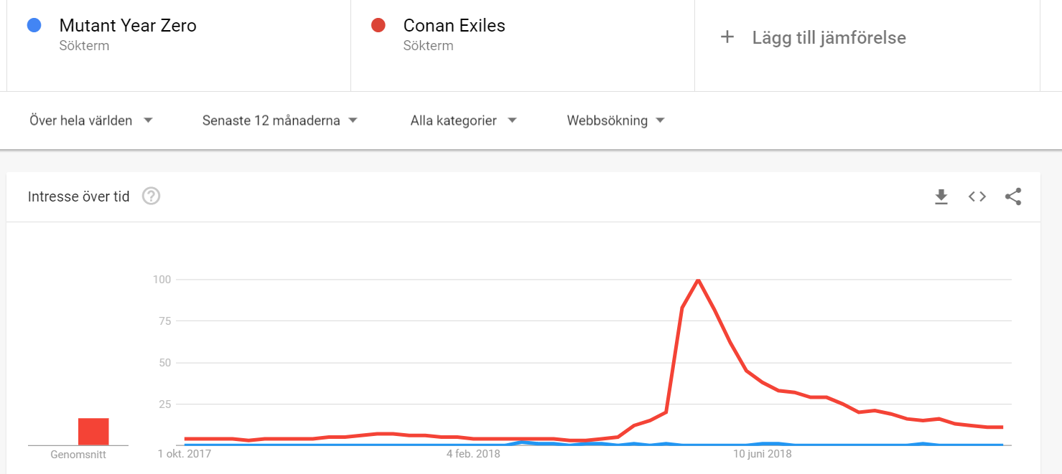The image size is (1062, 474).
Task: Edit the Mutant Year Zero search term
Action: point(128,26)
